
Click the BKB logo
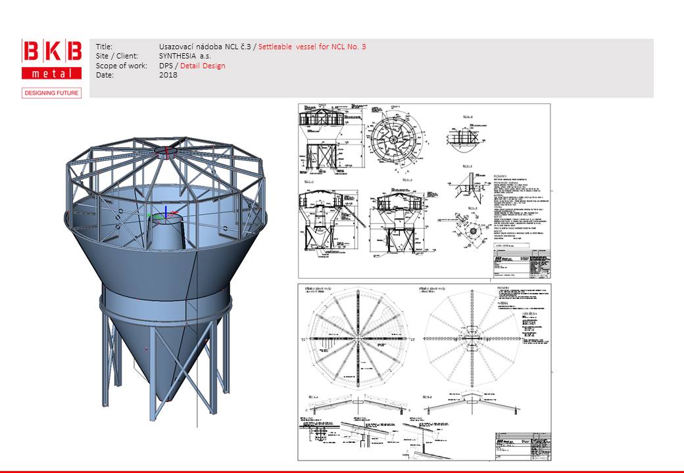pyautogui.click(x=52, y=51)
